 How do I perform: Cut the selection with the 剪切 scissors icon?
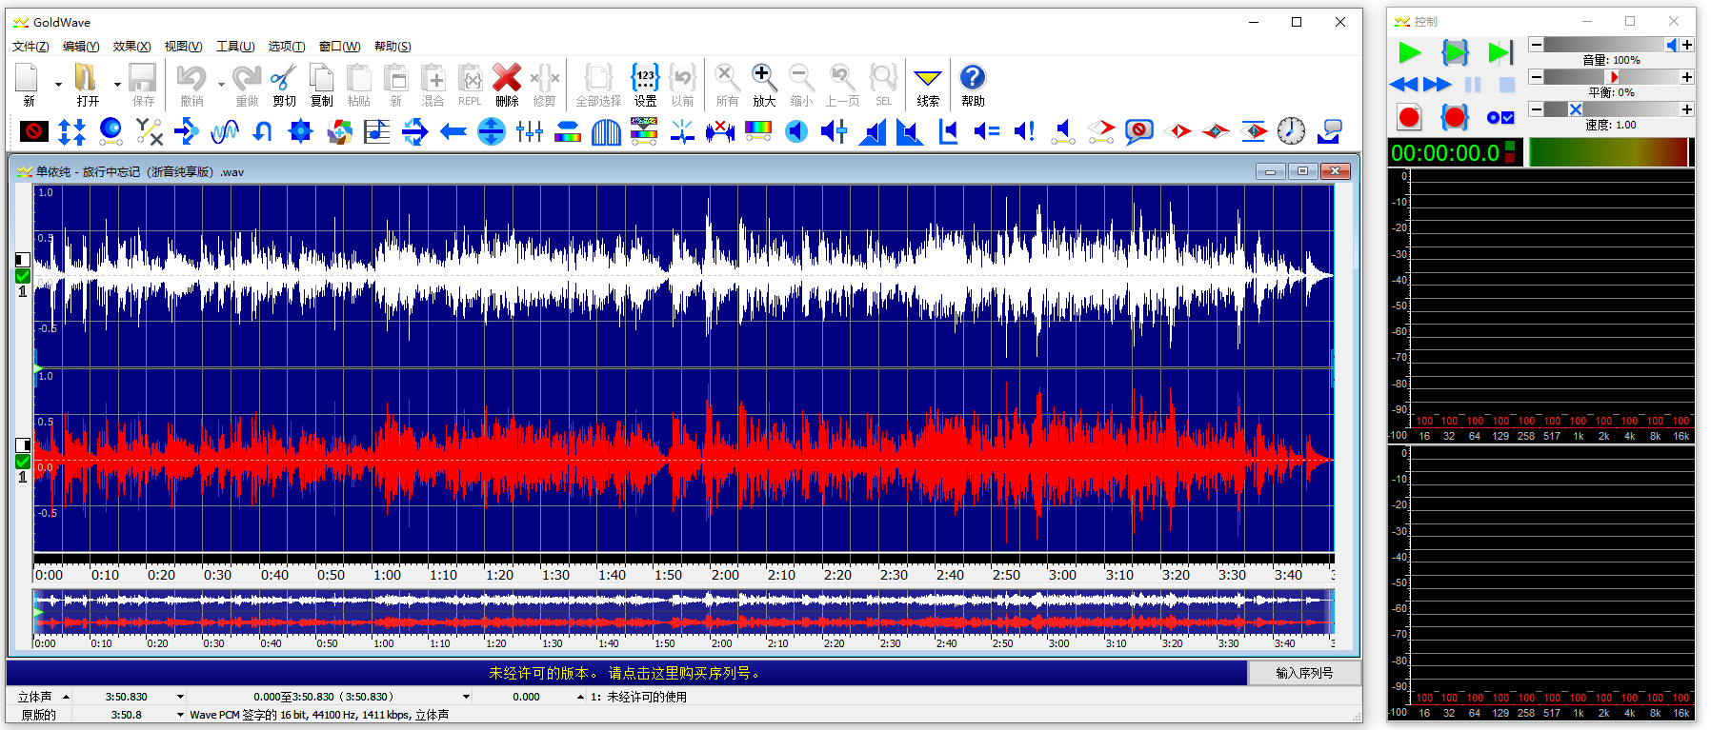pos(284,84)
